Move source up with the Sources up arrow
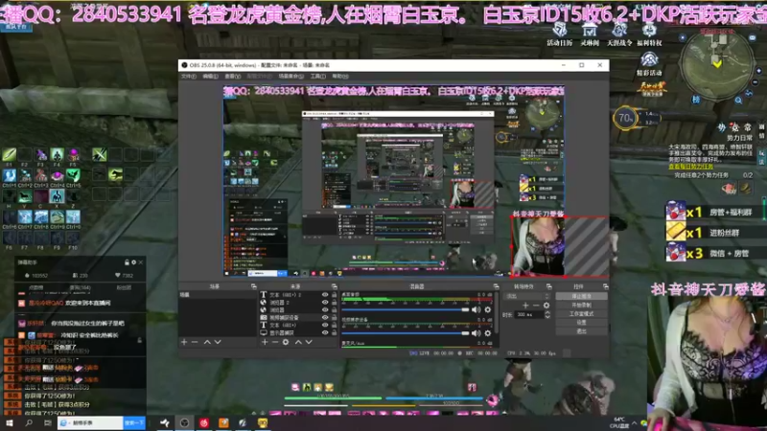 coord(298,342)
